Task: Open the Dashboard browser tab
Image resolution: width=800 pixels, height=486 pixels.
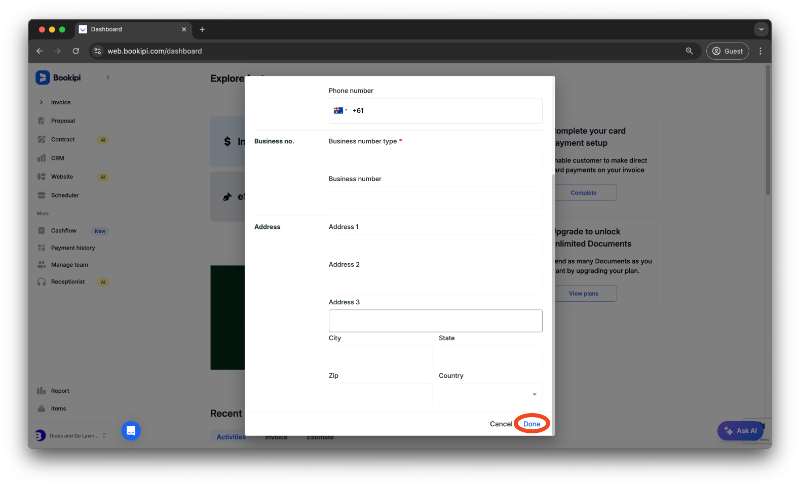Action: 134,29
